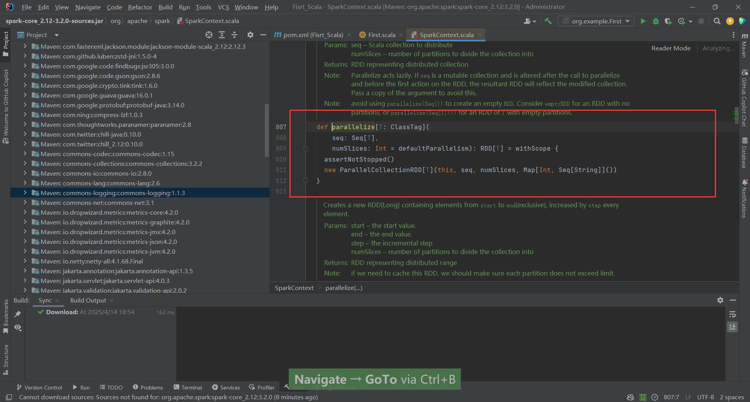Open Search Everywhere magnifier icon
The width and height of the screenshot is (750, 402).
click(x=717, y=21)
